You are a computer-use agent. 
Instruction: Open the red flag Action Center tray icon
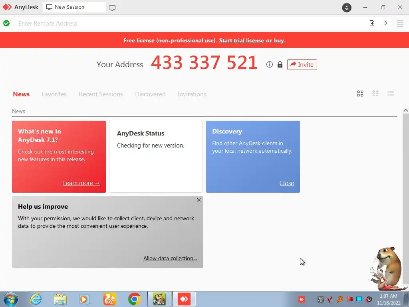point(349,299)
